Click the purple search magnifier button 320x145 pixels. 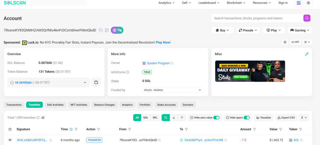[307, 18]
